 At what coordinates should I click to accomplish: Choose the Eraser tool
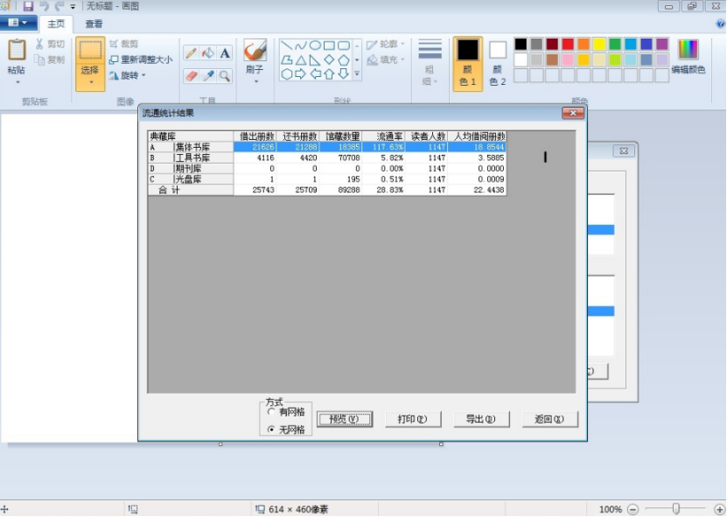point(192,76)
